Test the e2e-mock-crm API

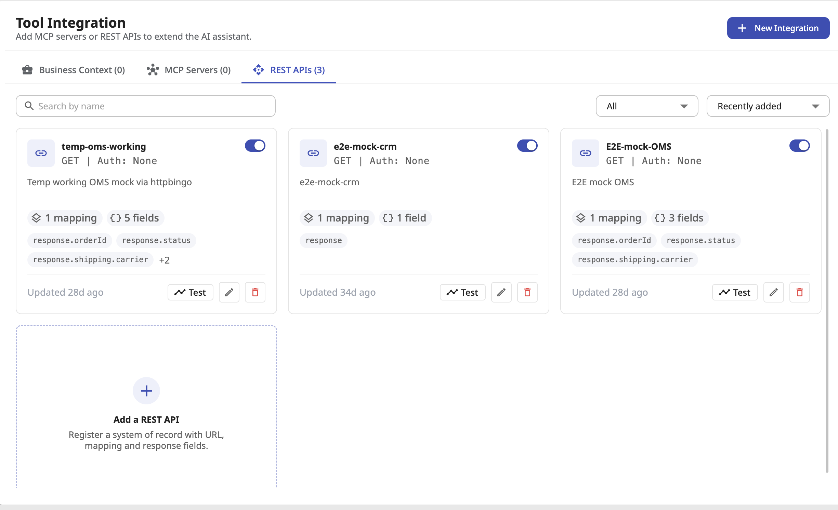463,292
